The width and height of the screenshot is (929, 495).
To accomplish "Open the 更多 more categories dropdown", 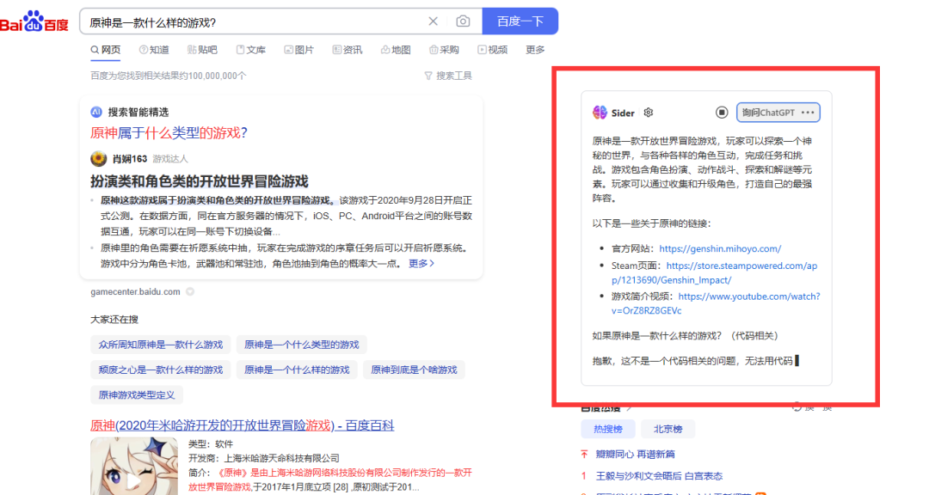I will 535,50.
